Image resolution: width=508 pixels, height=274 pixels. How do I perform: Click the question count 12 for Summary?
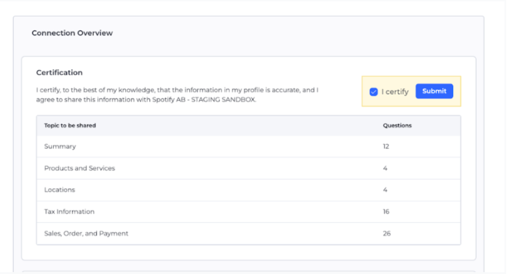click(x=386, y=147)
